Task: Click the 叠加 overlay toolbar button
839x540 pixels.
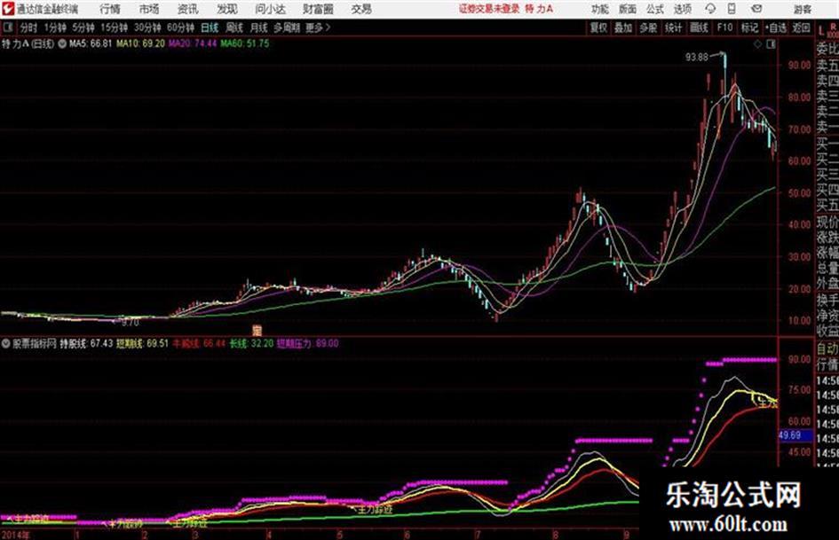Action: pos(623,27)
